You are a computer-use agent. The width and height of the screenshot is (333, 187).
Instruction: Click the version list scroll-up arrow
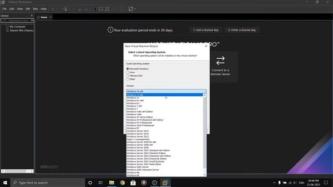click(x=204, y=96)
